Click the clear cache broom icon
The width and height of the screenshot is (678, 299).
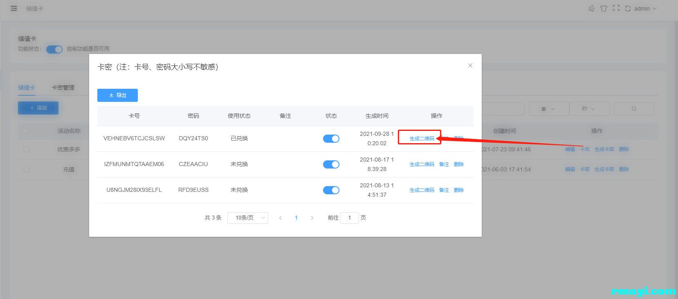pos(591,8)
